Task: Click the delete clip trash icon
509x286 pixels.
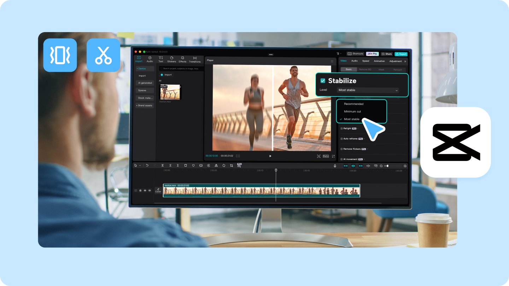Action: click(186, 165)
